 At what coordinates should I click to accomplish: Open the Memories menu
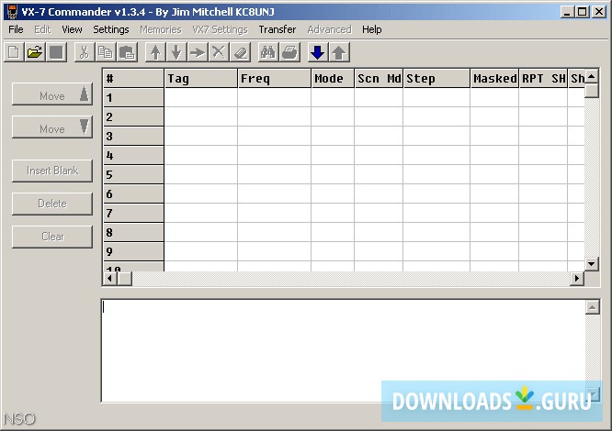click(x=161, y=29)
